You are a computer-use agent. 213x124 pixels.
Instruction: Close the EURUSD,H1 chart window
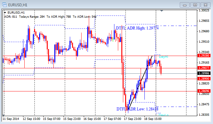tap(205, 5)
